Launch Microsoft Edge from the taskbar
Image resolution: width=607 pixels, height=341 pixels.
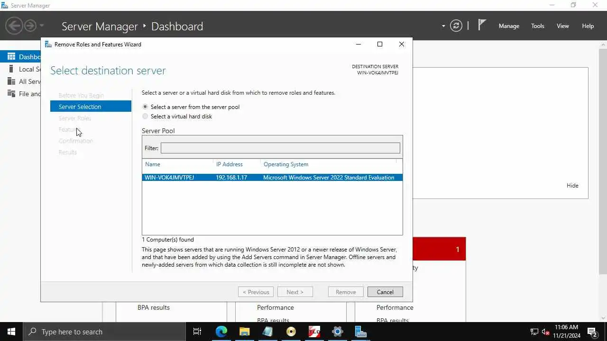tap(221, 332)
